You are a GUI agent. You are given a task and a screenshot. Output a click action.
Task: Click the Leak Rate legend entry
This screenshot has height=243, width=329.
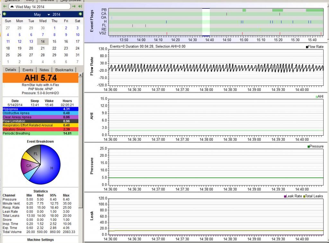[x=293, y=196]
